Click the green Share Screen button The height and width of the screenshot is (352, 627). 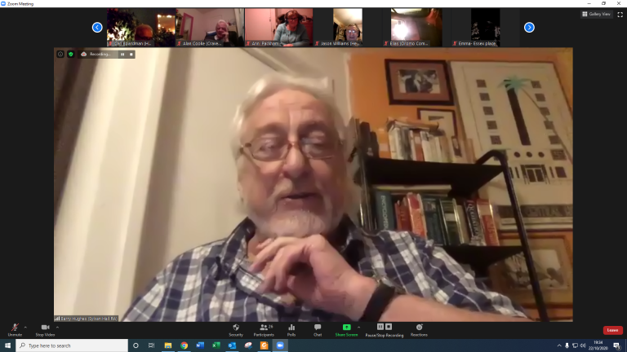[x=346, y=330]
